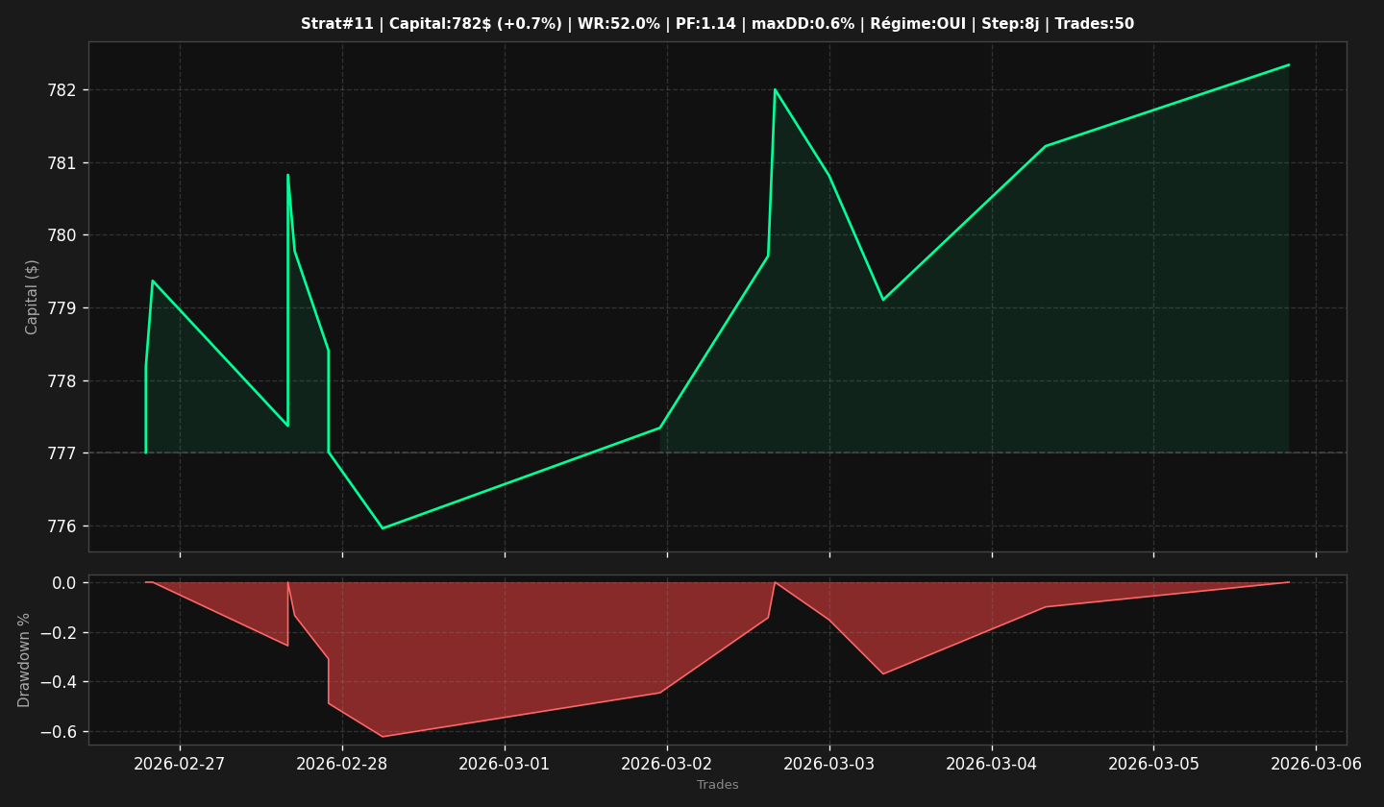The height and width of the screenshot is (807, 1384).
Task: Select the 782 capital axis tick label
Action: point(62,90)
